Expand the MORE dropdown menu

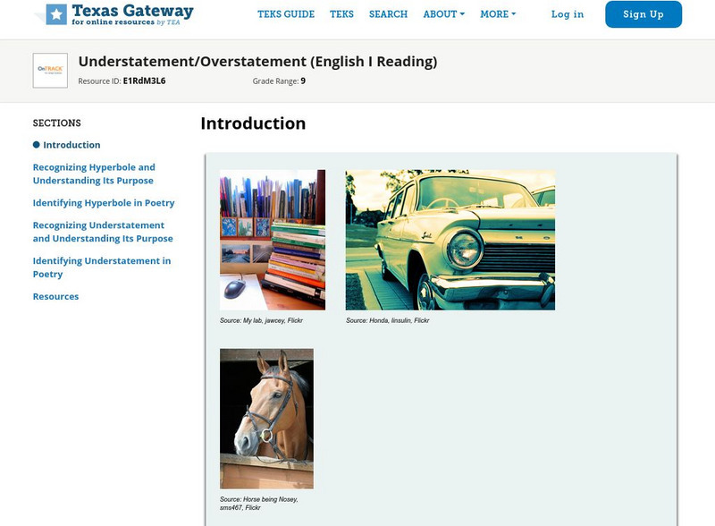point(497,14)
